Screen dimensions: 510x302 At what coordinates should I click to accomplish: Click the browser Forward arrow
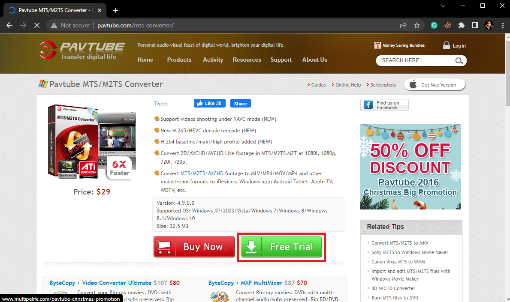(x=23, y=25)
